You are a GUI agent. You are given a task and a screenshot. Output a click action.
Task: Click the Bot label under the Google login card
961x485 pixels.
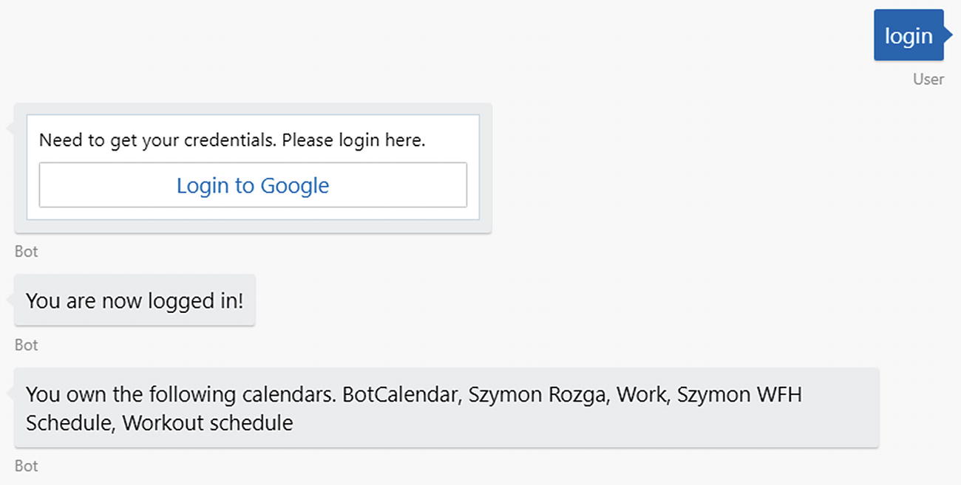(26, 252)
